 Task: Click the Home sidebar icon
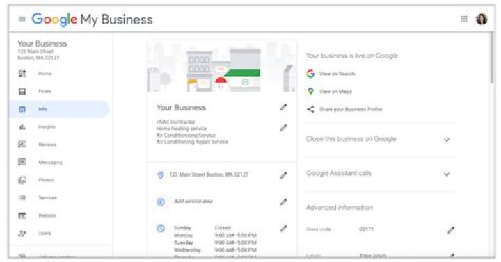pyautogui.click(x=22, y=74)
